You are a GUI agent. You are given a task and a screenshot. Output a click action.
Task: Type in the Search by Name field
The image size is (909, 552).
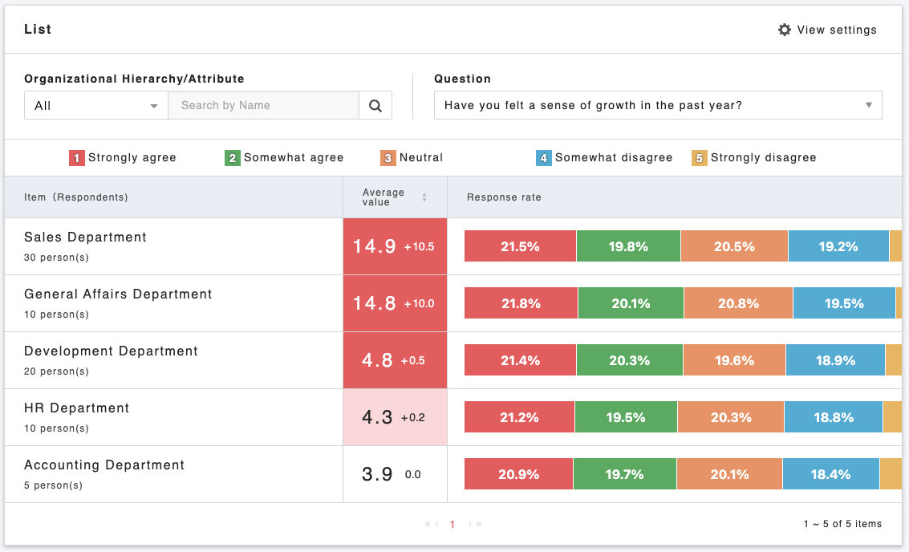(263, 105)
